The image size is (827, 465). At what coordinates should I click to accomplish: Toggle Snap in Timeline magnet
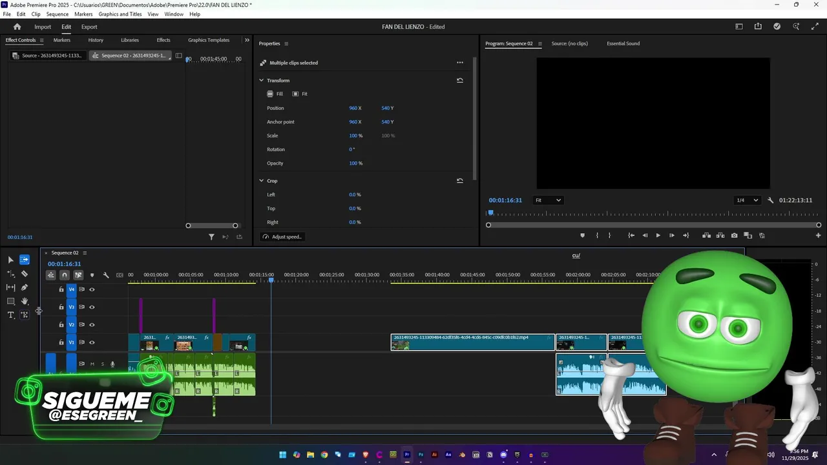(65, 275)
